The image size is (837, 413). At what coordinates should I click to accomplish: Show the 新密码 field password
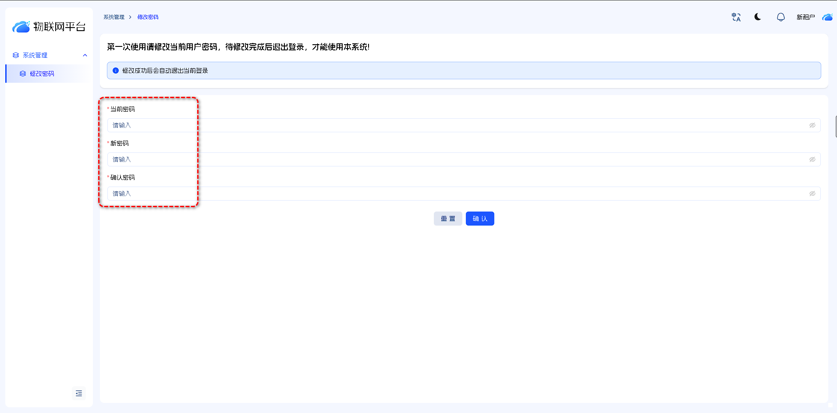tap(812, 159)
